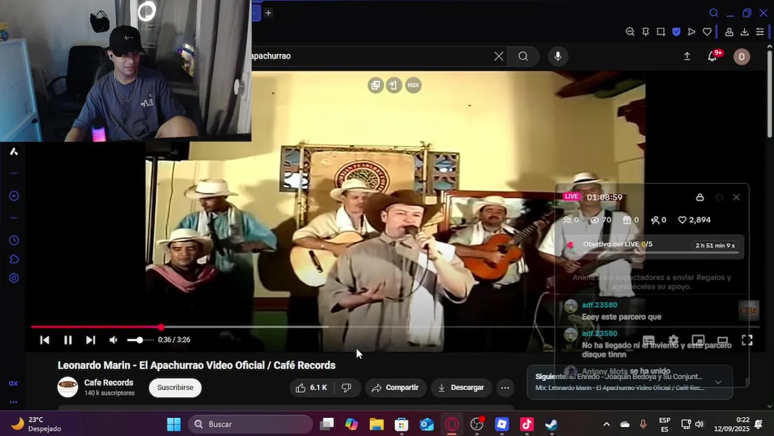
Task: Click the dislike thumbs-down button
Action: pyautogui.click(x=347, y=388)
